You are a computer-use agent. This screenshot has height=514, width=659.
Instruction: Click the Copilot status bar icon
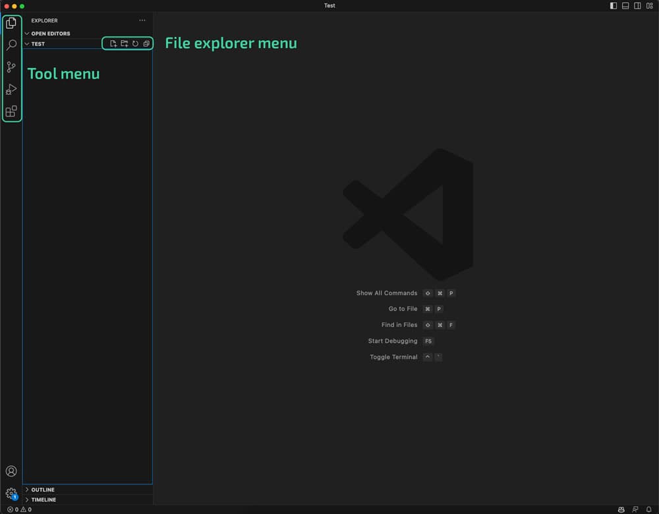pos(621,509)
